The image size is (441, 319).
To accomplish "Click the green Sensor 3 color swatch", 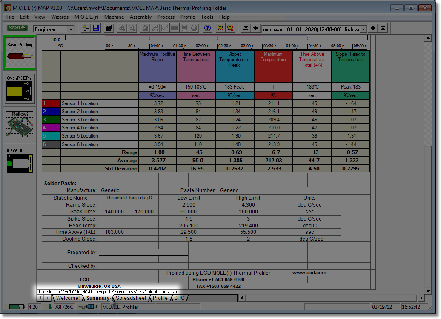I will (x=51, y=120).
